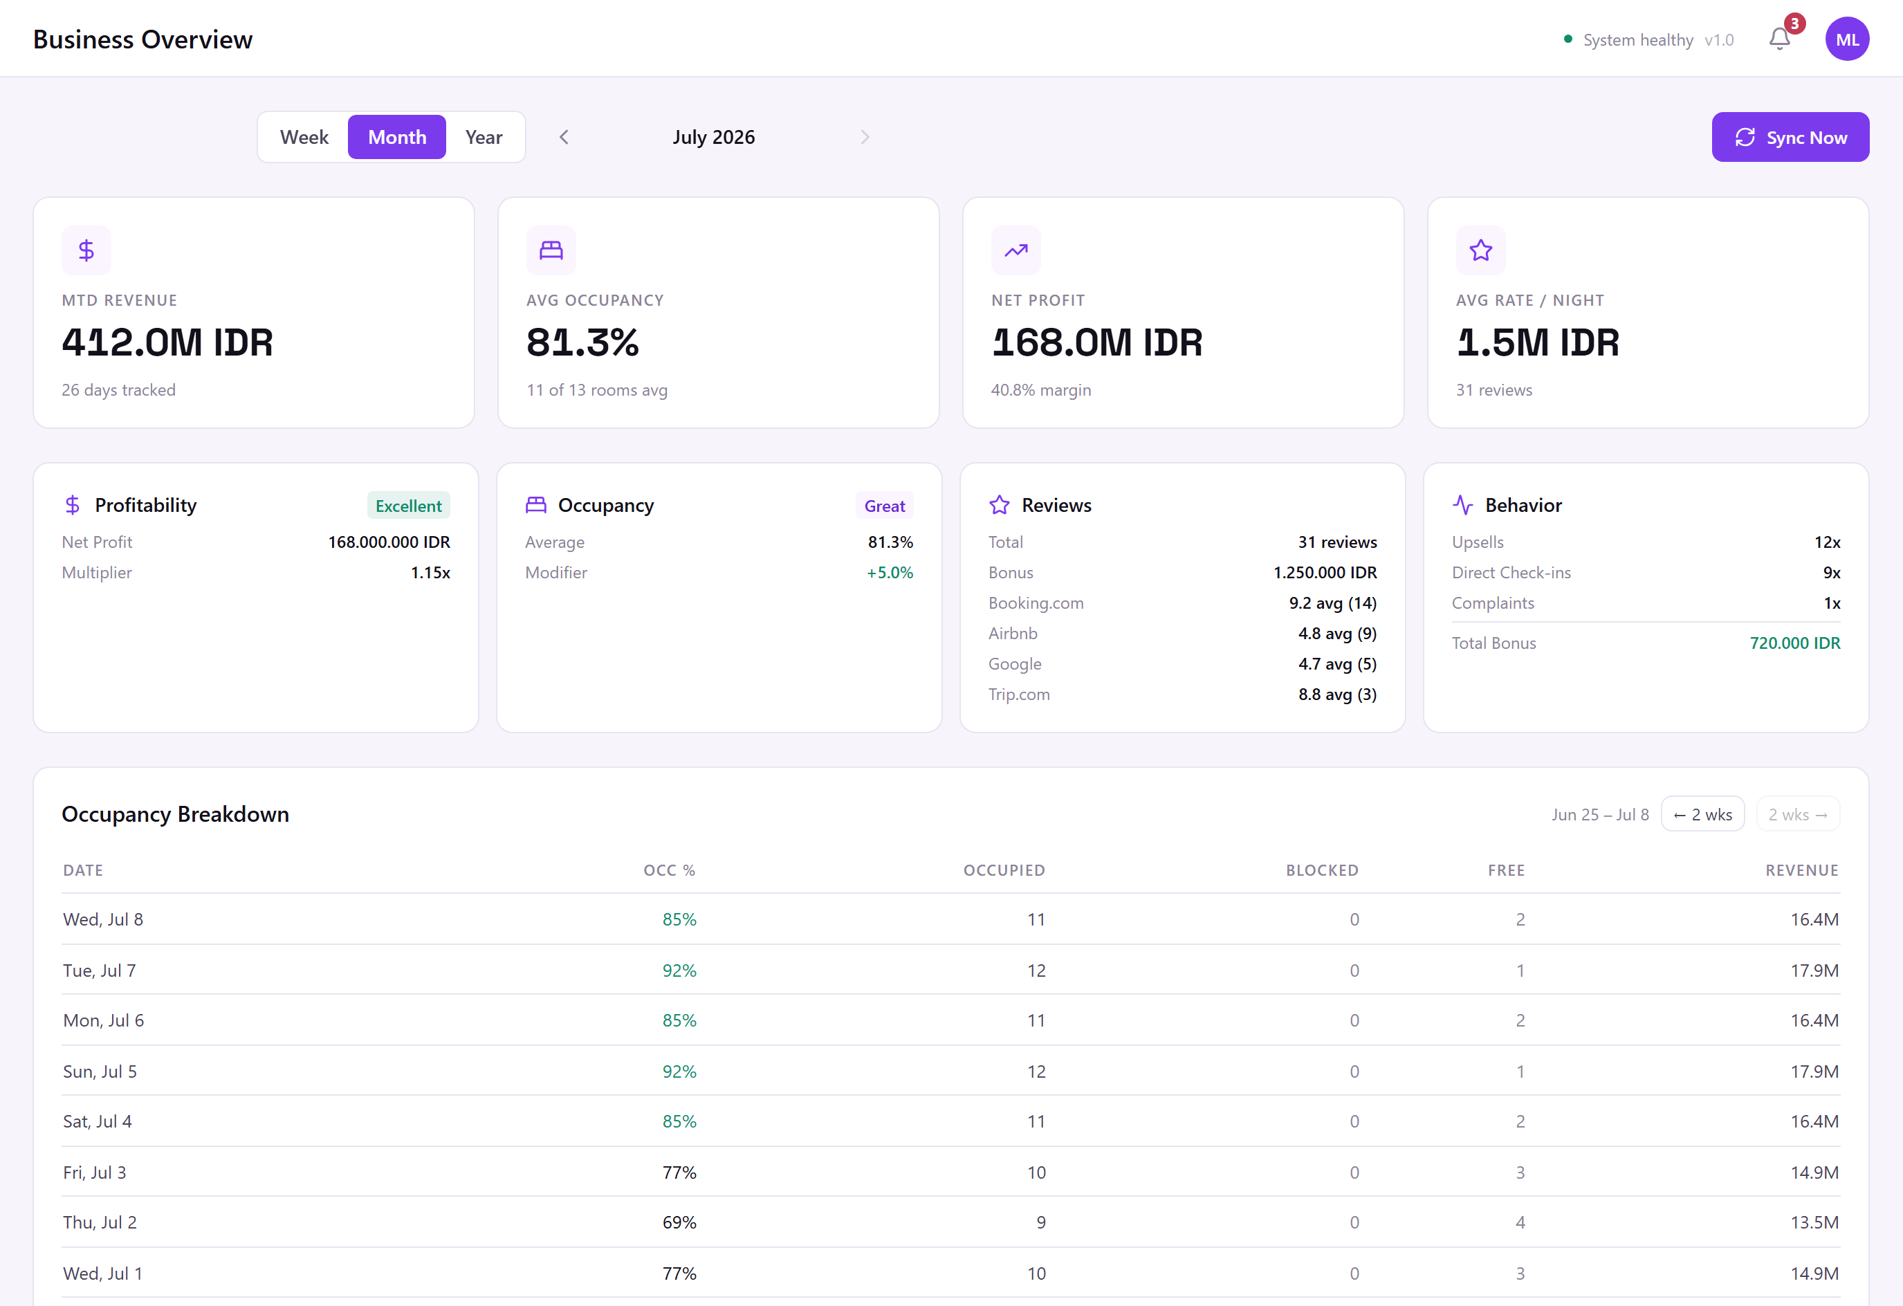
Task: Click the red notification count badge
Action: [x=1794, y=24]
